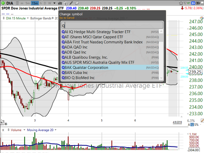Open the color palette icon above price scale
This screenshot has height=153, width=204.
click(x=202, y=18)
